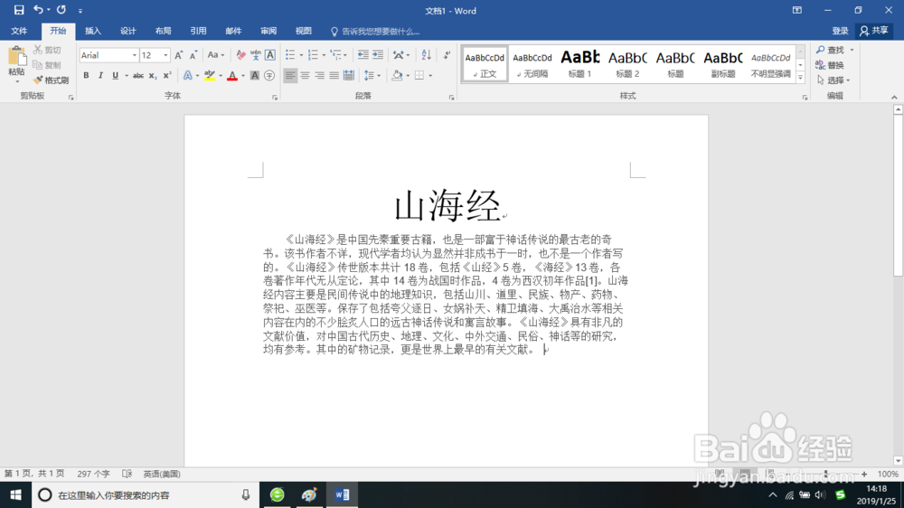The width and height of the screenshot is (904, 508).
Task: Click the Share button
Action: (x=874, y=31)
